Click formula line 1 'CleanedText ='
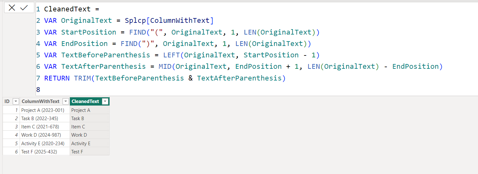The image size is (478, 174). coord(72,9)
